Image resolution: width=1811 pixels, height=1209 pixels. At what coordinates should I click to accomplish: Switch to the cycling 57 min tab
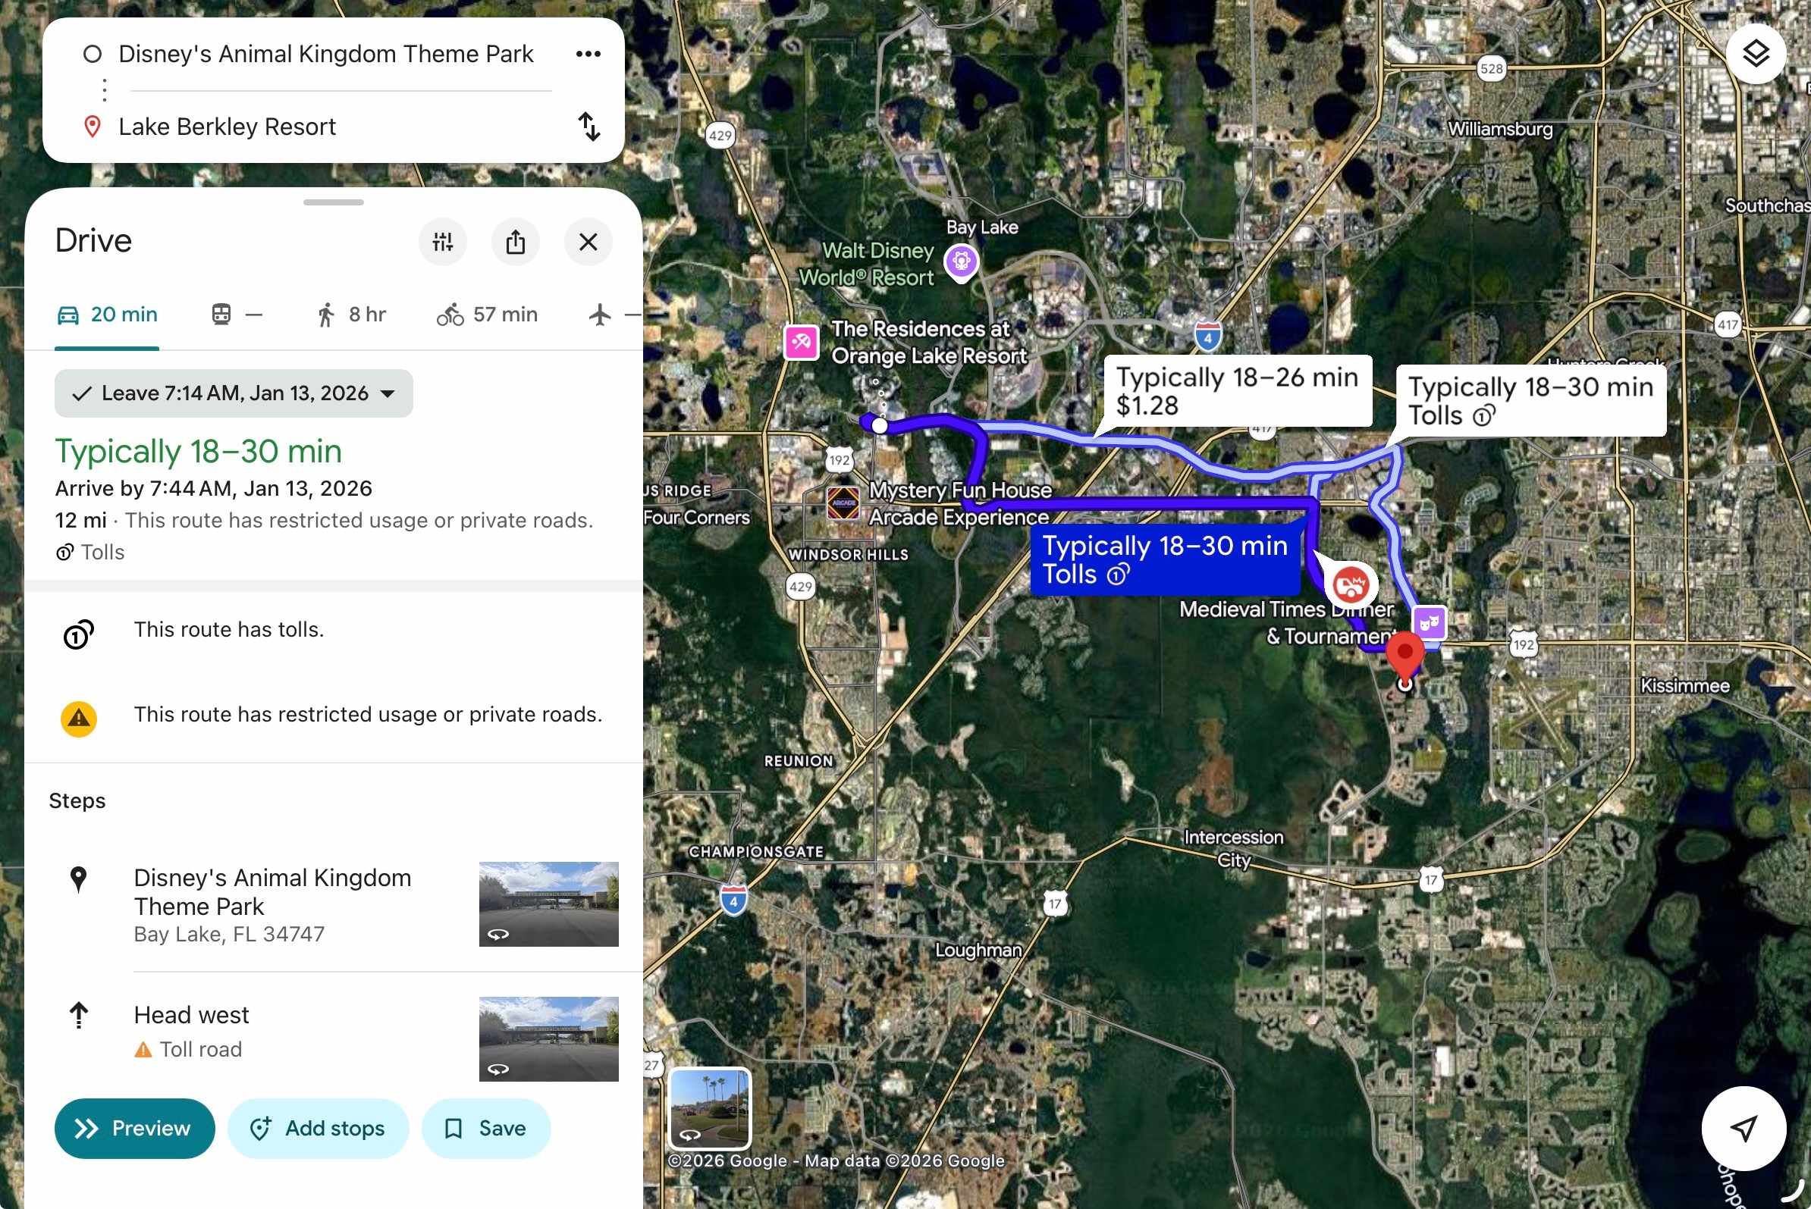pos(487,315)
